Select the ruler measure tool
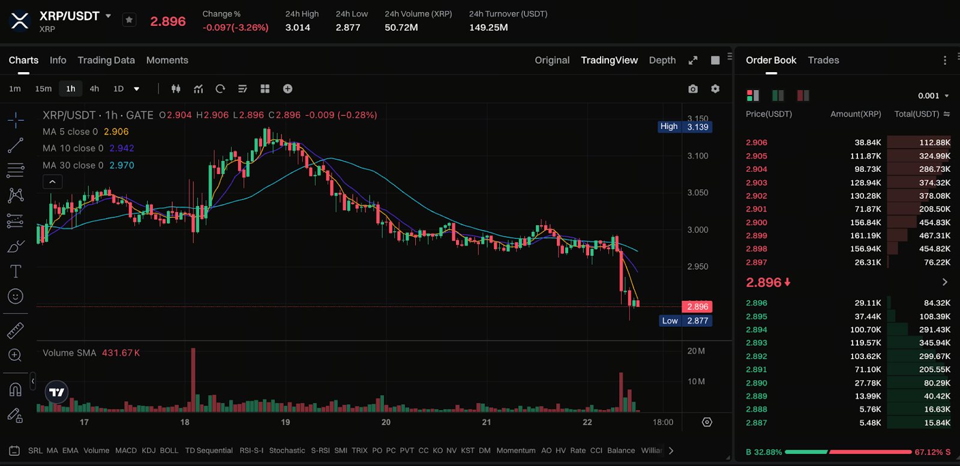The width and height of the screenshot is (960, 466). [16, 330]
